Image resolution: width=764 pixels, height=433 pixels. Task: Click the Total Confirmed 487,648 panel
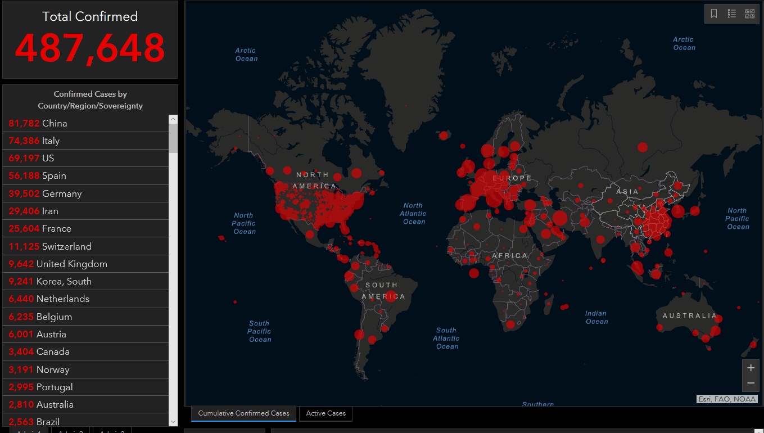pyautogui.click(x=90, y=39)
